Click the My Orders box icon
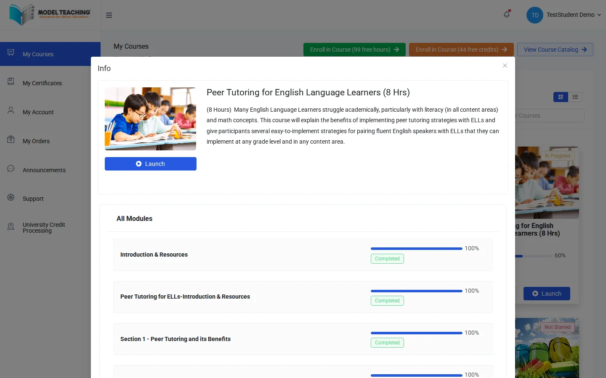Image resolution: width=606 pixels, height=378 pixels. (11, 139)
